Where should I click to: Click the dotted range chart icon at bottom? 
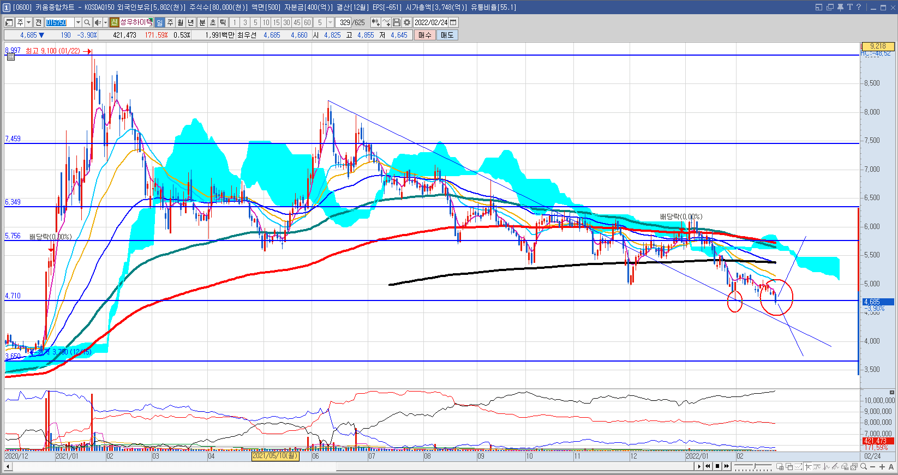tap(799, 466)
